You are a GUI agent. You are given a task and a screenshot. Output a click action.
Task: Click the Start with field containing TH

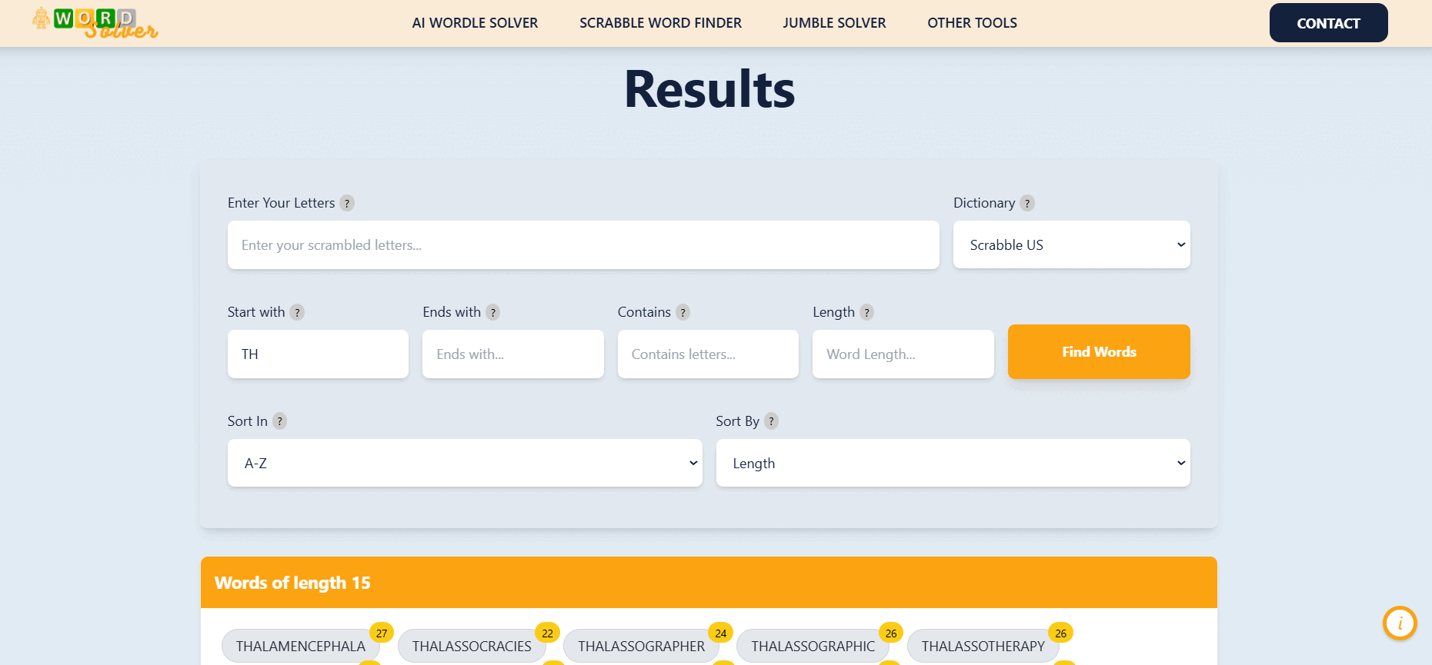coord(318,354)
